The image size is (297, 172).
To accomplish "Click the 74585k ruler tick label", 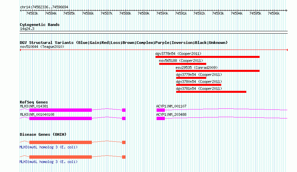I will coord(69,13).
